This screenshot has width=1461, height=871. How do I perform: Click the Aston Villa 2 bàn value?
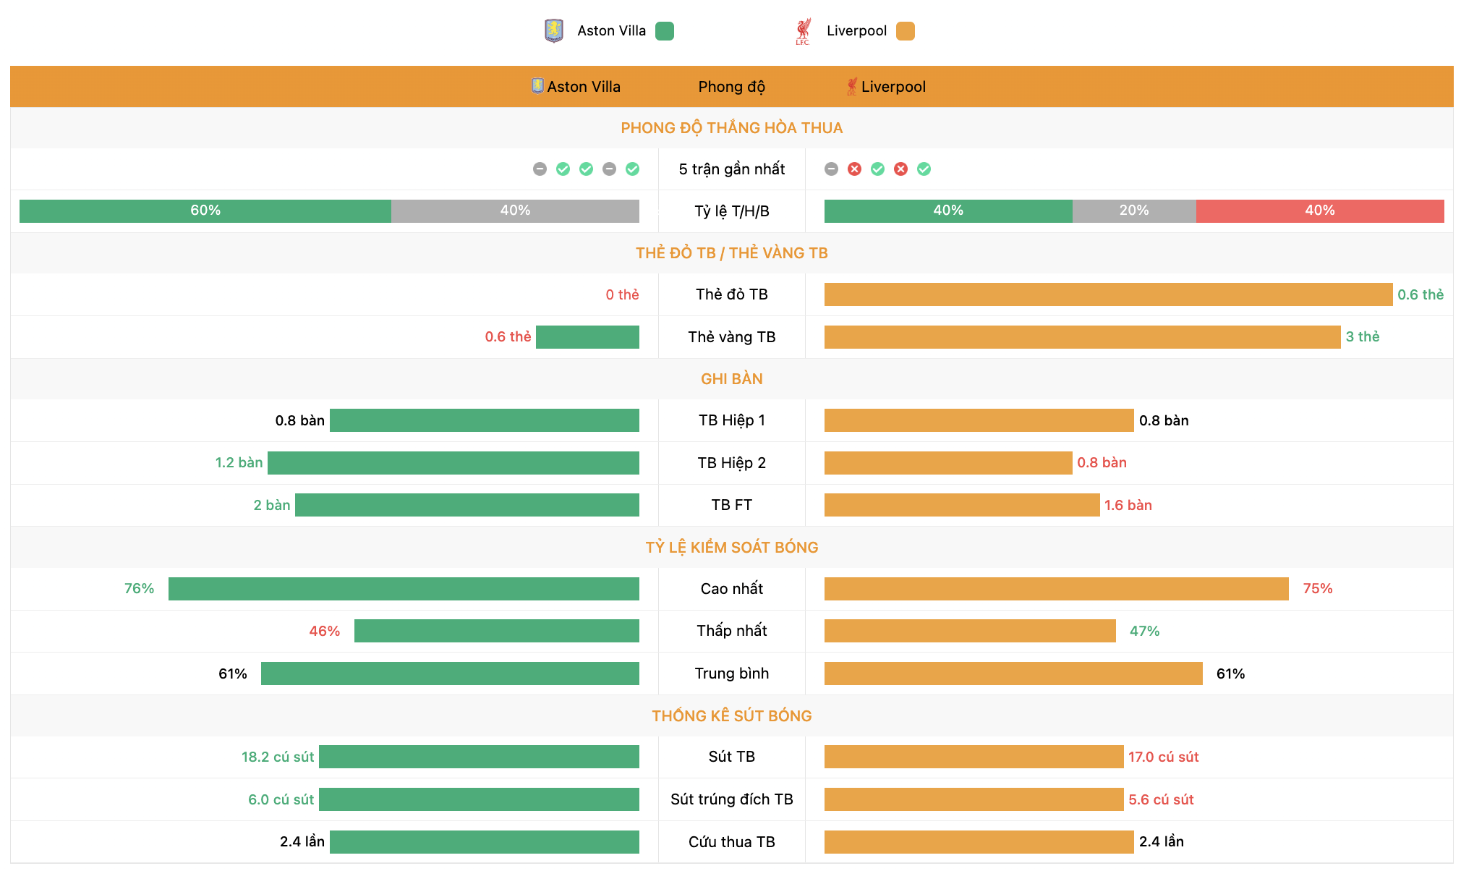(271, 505)
